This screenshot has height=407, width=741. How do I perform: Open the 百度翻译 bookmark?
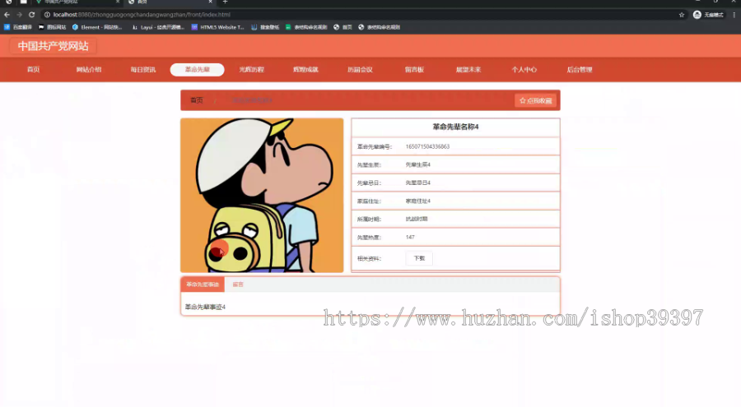[18, 27]
